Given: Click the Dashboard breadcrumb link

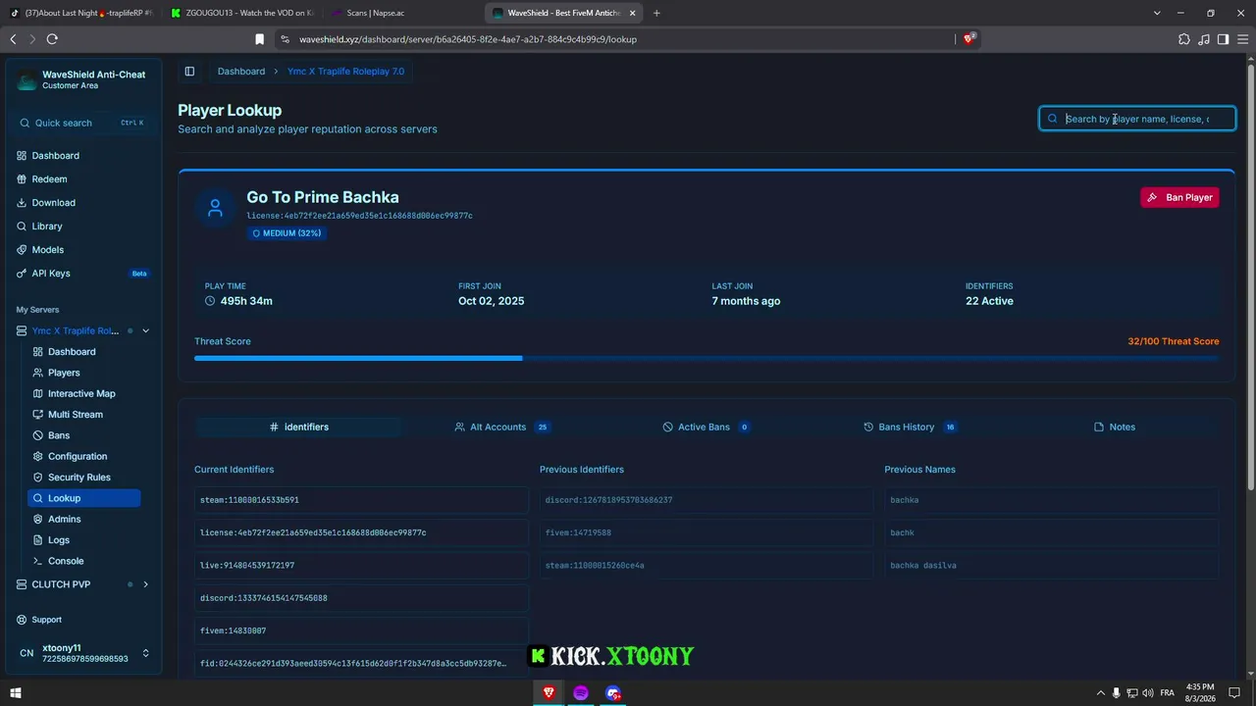Looking at the screenshot, I should [x=241, y=72].
